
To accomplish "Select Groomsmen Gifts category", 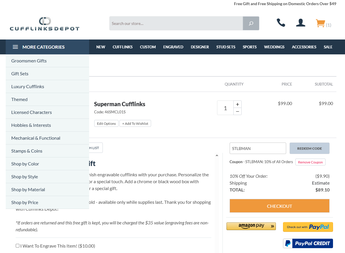I will point(47,61).
